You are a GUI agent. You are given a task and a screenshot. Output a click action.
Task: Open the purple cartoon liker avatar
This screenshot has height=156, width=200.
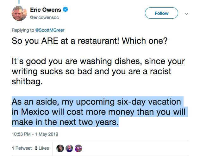click(78, 148)
